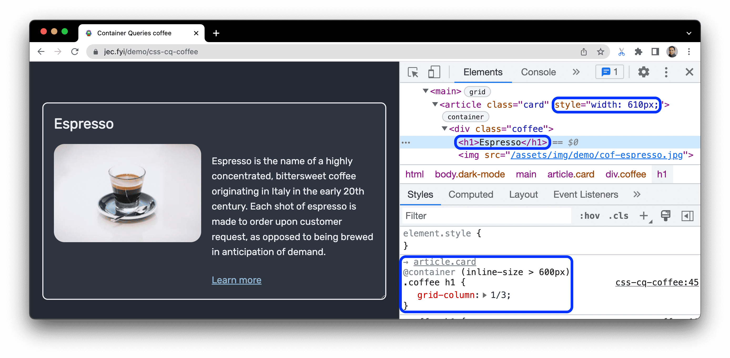Click the Elements panel tab
This screenshot has width=730, height=358.
coord(483,73)
